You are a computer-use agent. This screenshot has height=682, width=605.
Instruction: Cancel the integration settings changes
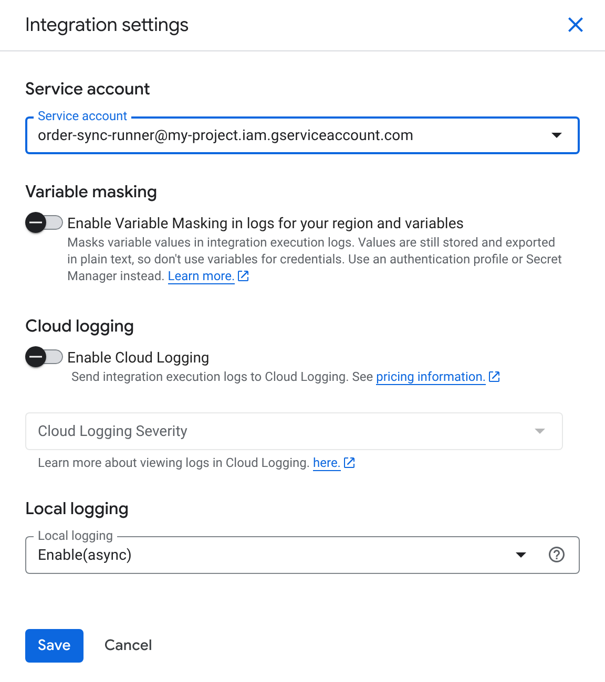click(x=128, y=645)
